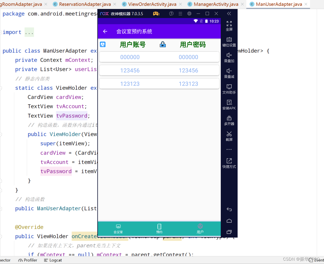Viewport: 324px width, 264px height.
Task: Switch to 用户 bottom navigation tab
Action: pyautogui.click(x=200, y=229)
